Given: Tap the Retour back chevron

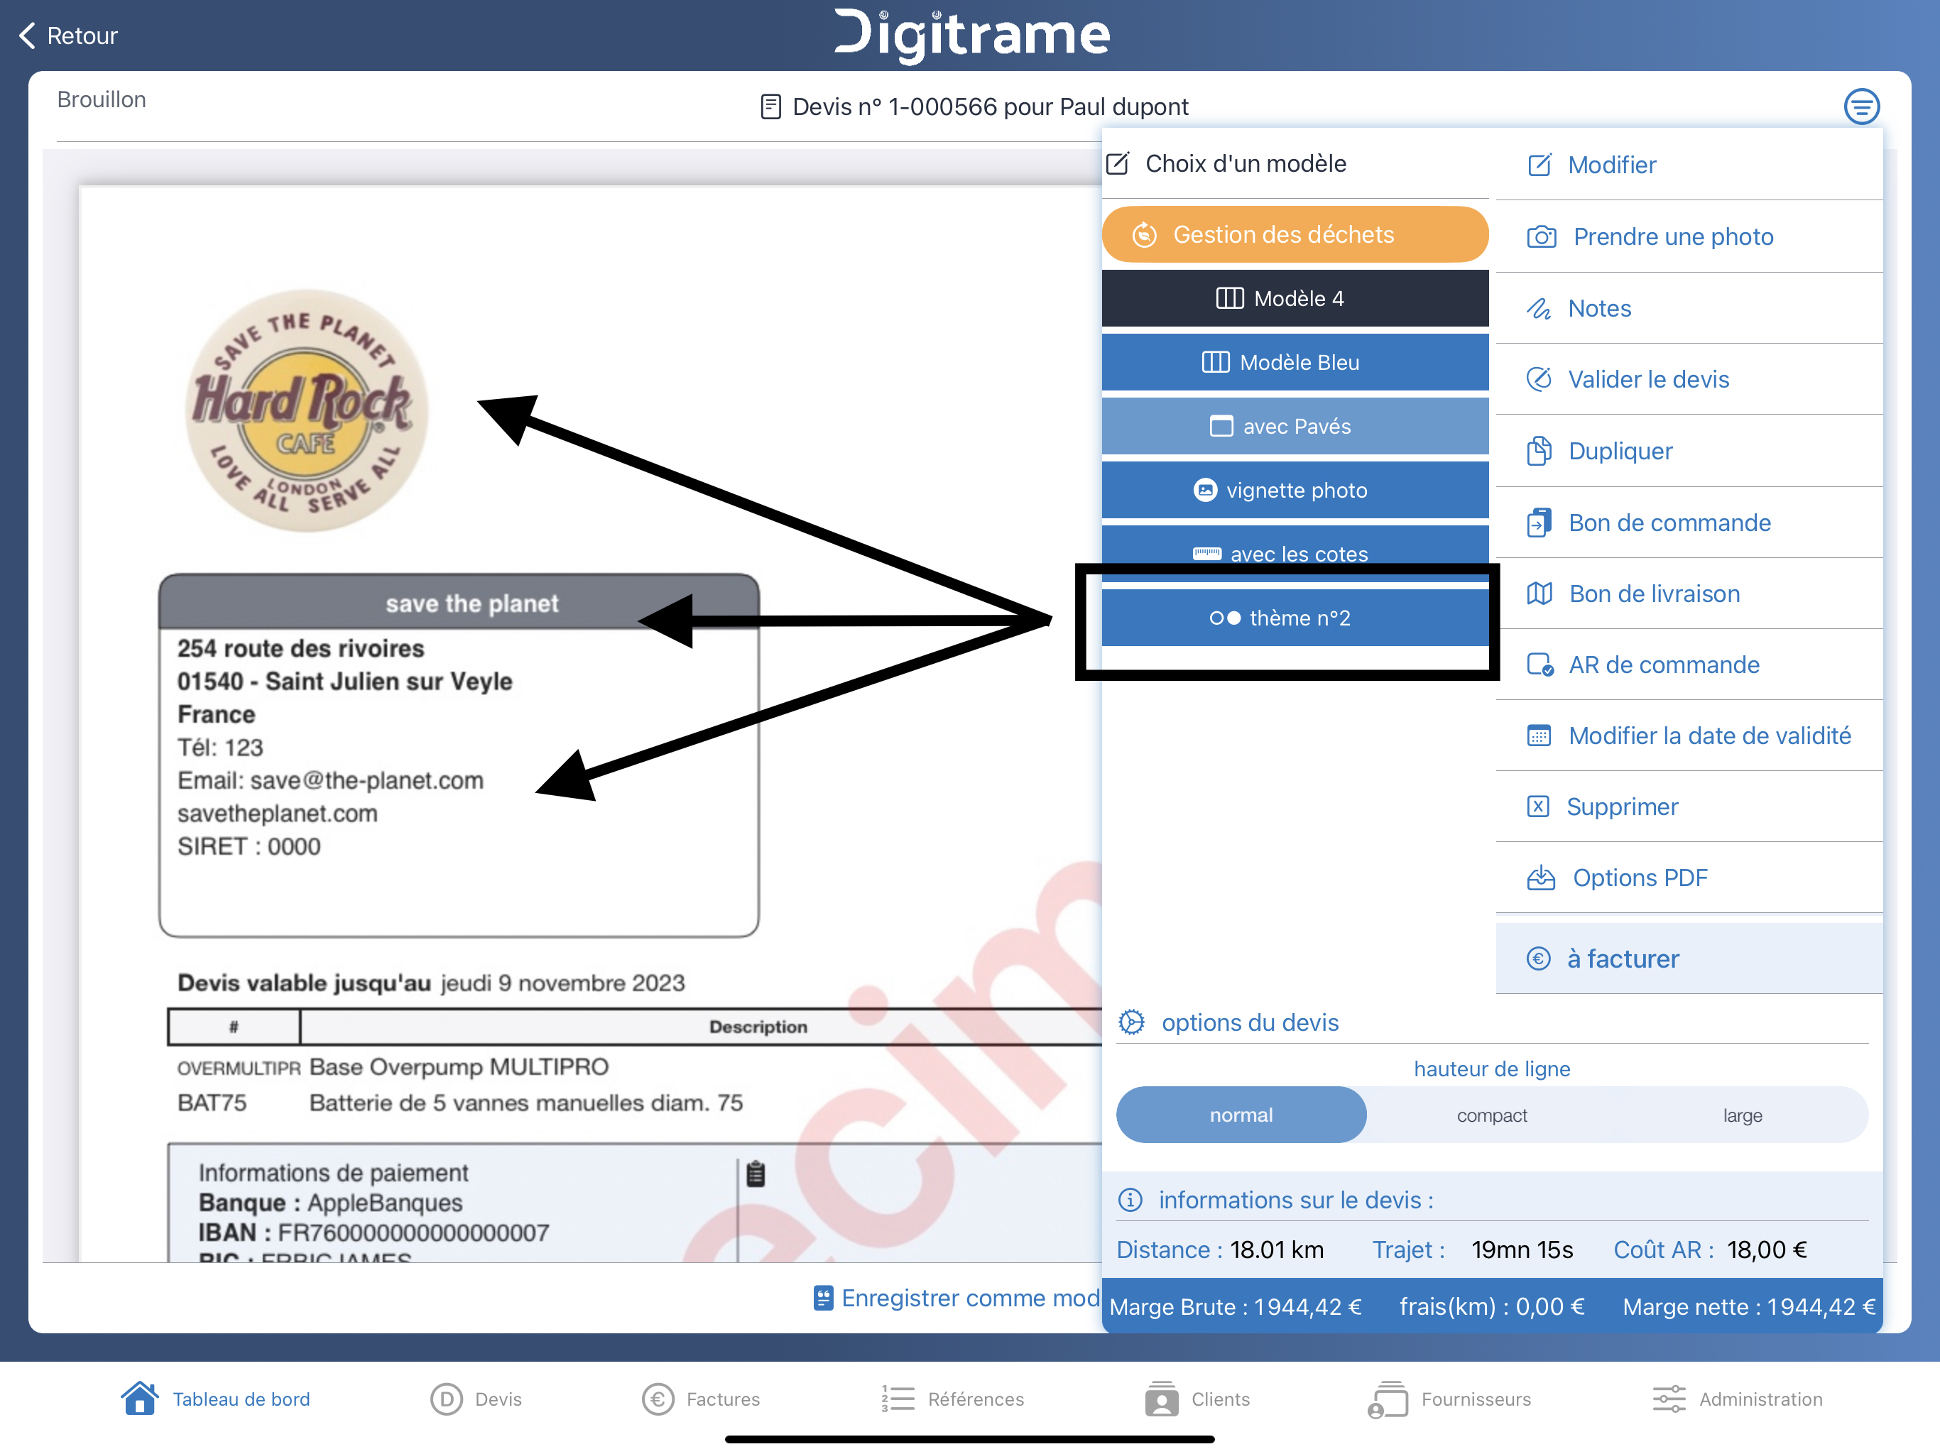Looking at the screenshot, I should [27, 36].
